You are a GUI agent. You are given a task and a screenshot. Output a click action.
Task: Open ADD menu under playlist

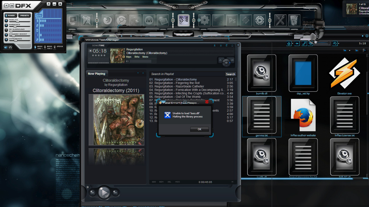(x=154, y=182)
